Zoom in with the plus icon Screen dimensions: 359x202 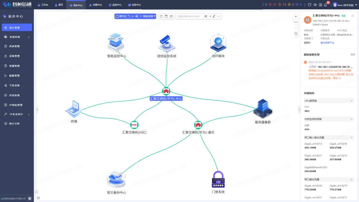pyautogui.click(x=296, y=16)
